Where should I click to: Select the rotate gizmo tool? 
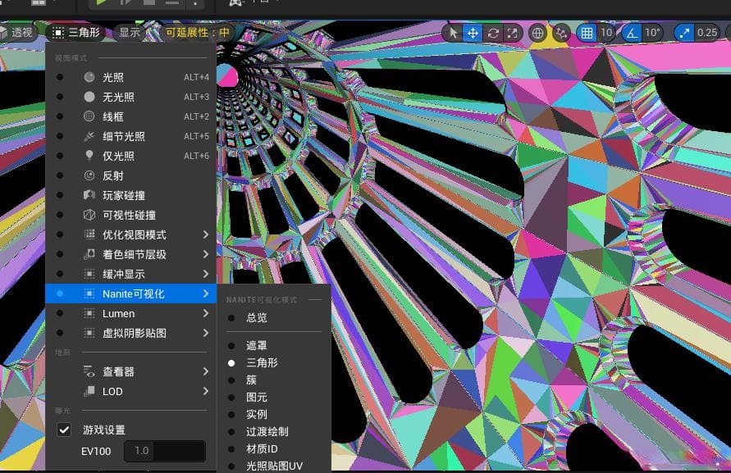pyautogui.click(x=493, y=33)
